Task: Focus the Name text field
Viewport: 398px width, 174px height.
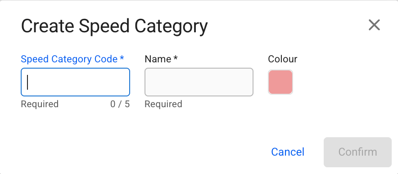Action: 199,82
